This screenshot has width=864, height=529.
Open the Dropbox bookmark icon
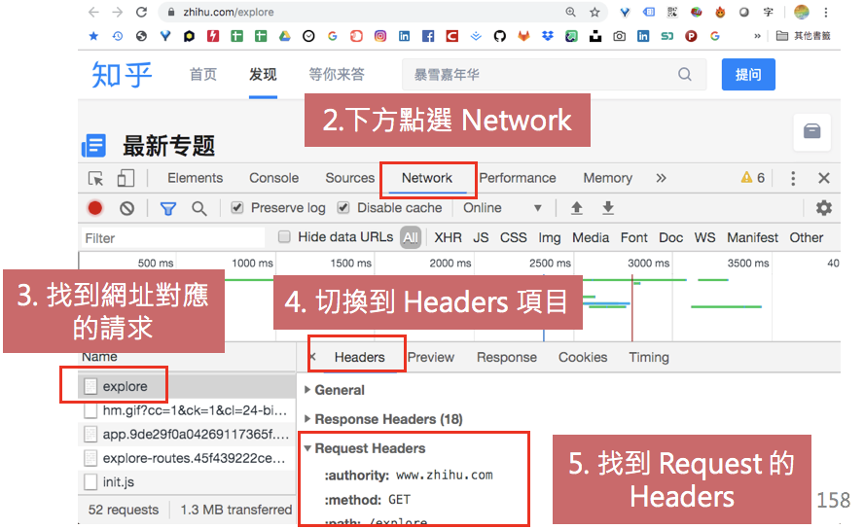[x=547, y=36]
